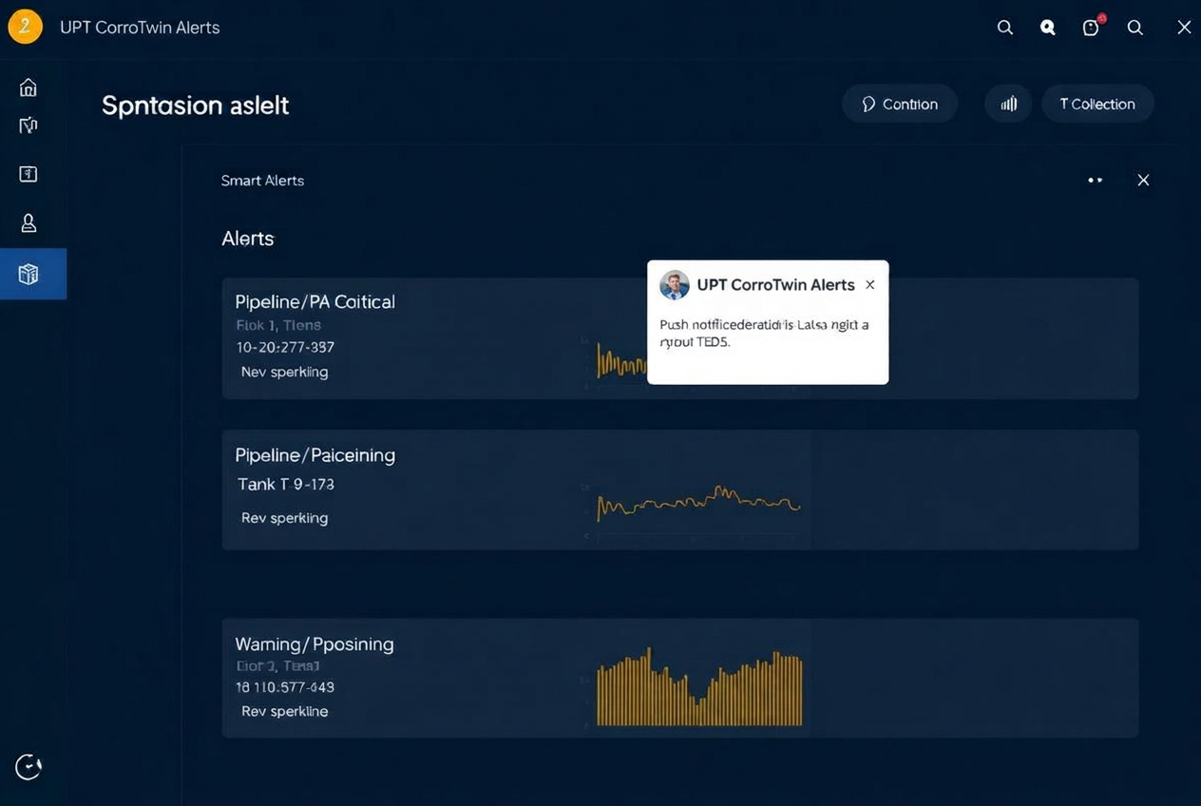Click the first search icon in top bar
This screenshot has width=1201, height=806.
1004,28
